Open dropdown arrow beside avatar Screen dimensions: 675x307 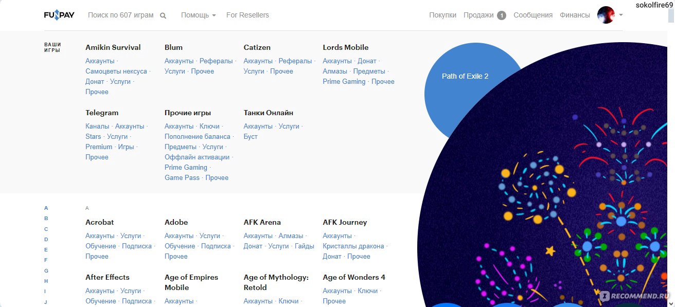pyautogui.click(x=620, y=15)
